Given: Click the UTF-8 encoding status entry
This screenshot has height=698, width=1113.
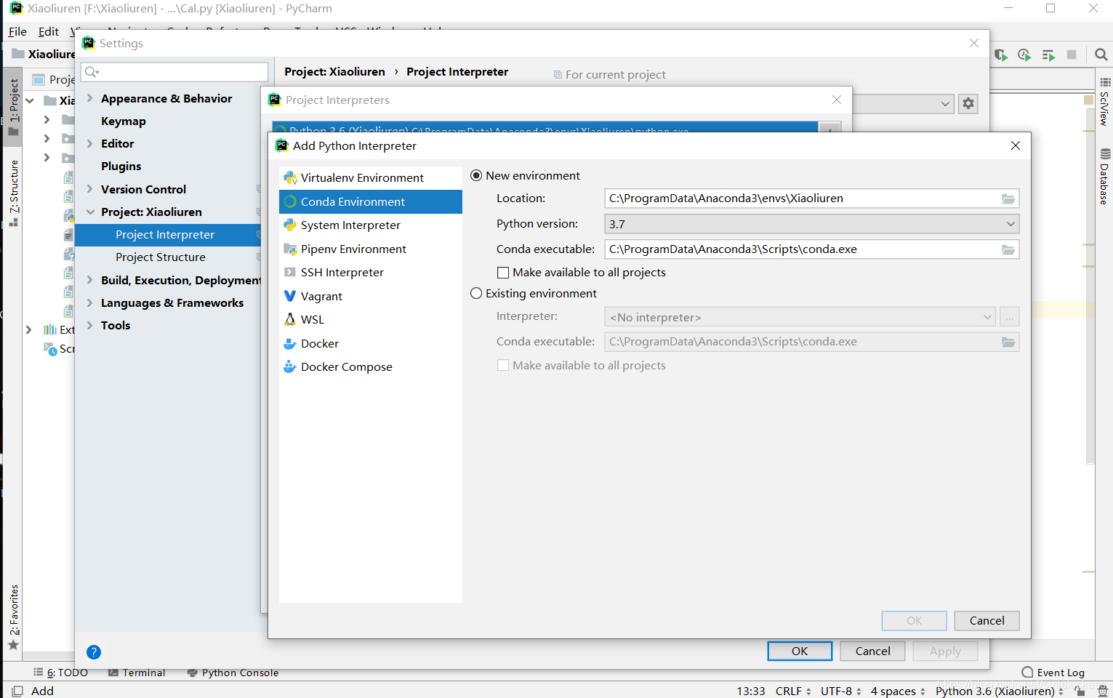Looking at the screenshot, I should (x=841, y=691).
